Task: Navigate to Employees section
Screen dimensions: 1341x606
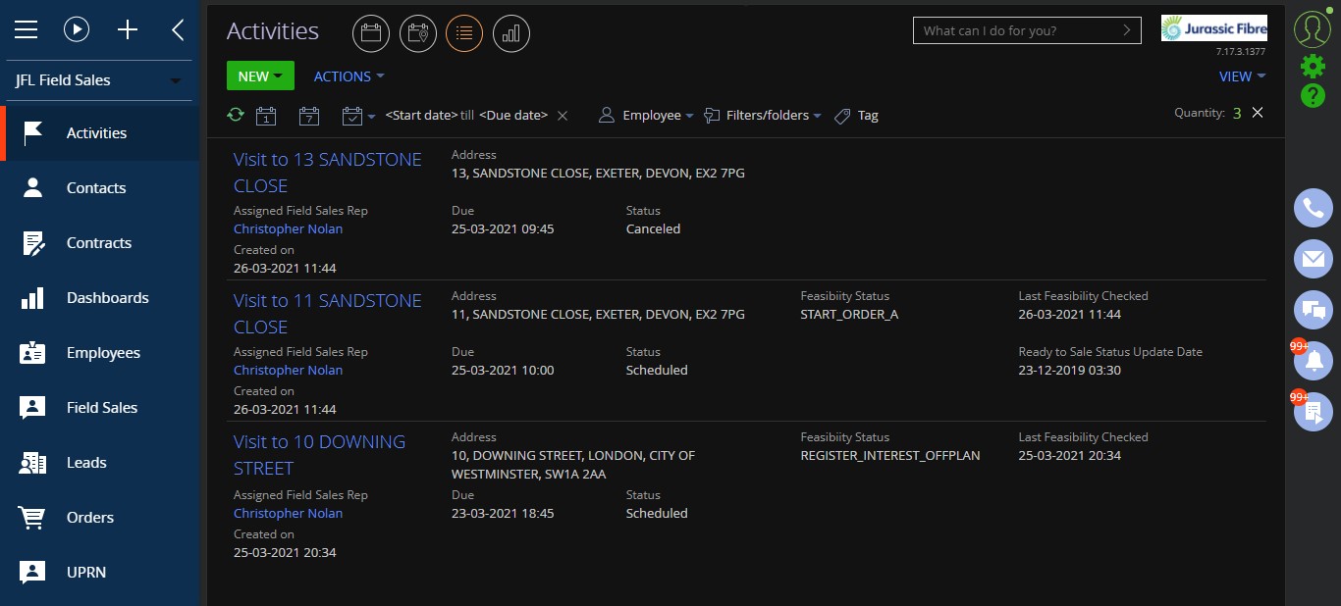Action: [x=100, y=353]
